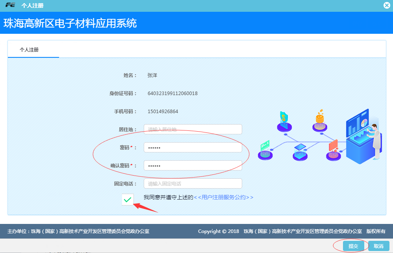Viewport: 393px width, 253px height.
Task: Click the phone number 15014926864 text
Action: 163,112
